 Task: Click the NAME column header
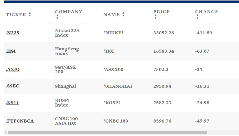click(112, 15)
